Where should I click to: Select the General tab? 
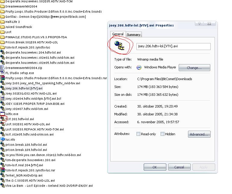click(118, 34)
